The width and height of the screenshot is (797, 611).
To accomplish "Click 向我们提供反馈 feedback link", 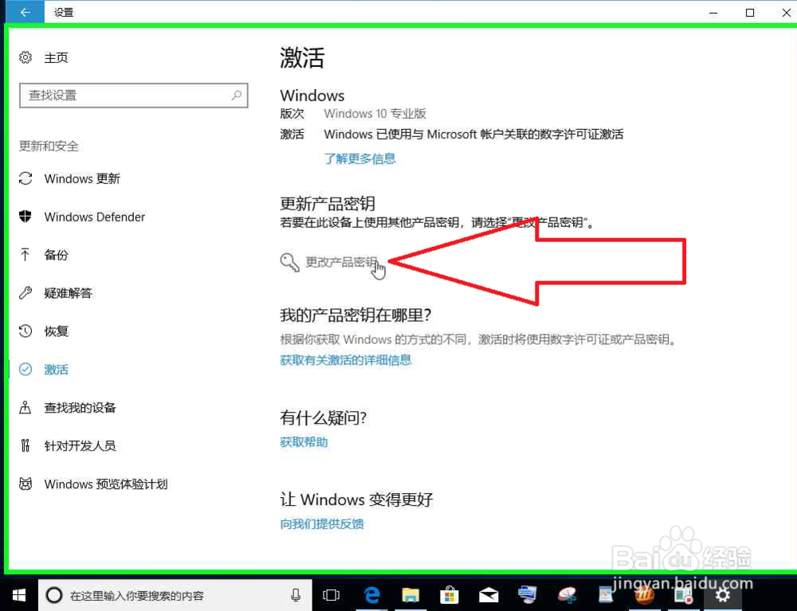I will click(322, 523).
